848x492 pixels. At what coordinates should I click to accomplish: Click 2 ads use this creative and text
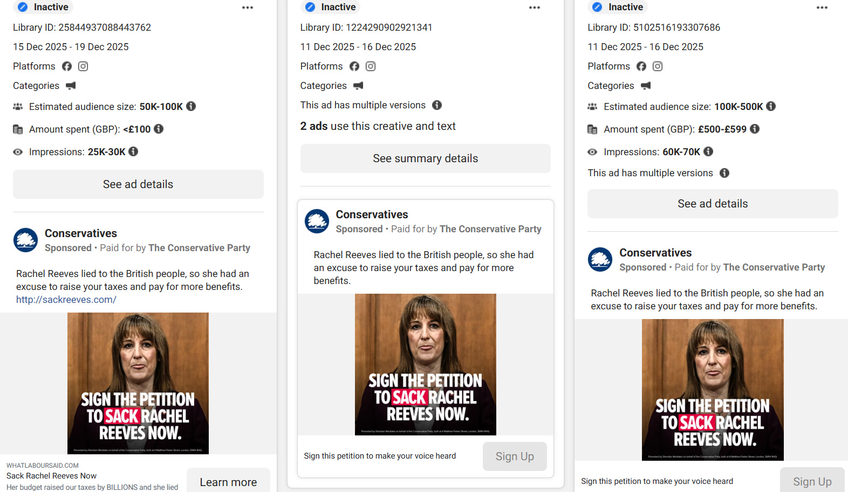(378, 126)
